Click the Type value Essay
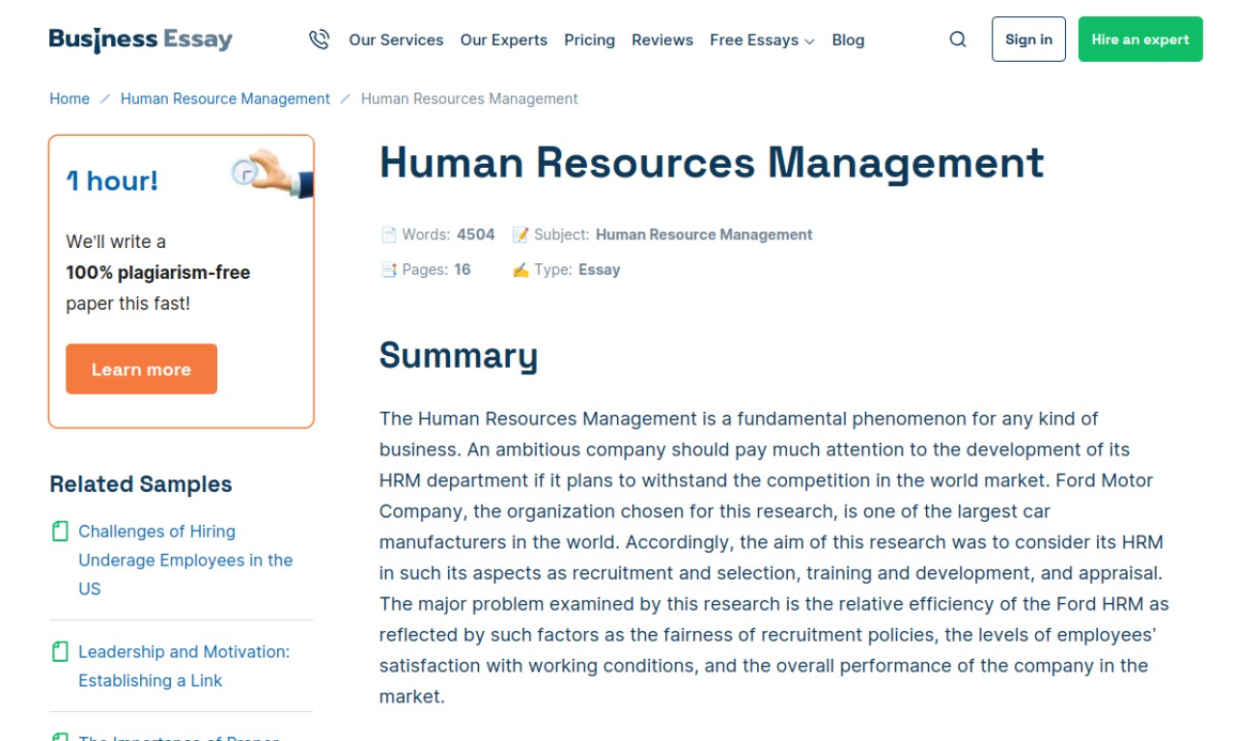1236x741 pixels. pos(599,269)
